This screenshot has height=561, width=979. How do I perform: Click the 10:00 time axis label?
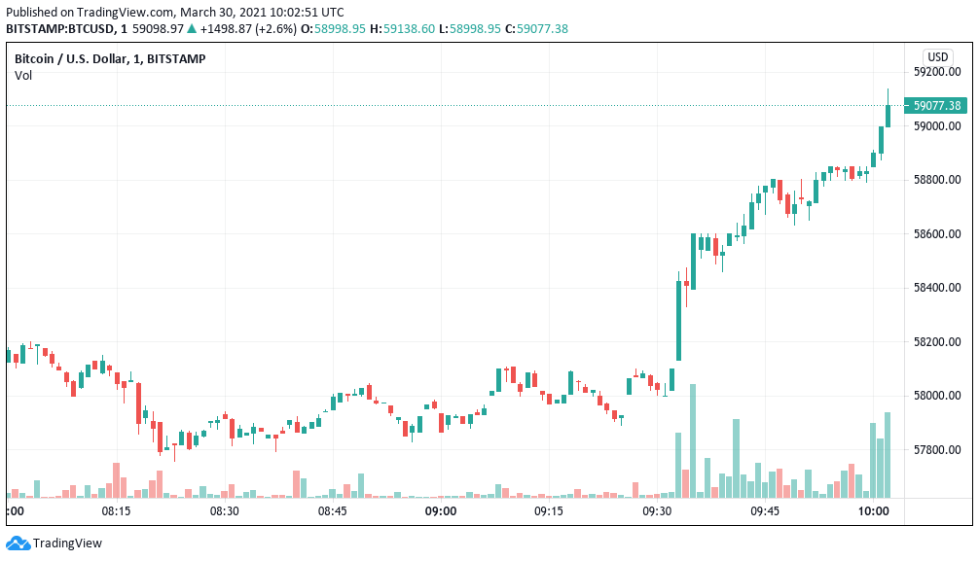873,510
